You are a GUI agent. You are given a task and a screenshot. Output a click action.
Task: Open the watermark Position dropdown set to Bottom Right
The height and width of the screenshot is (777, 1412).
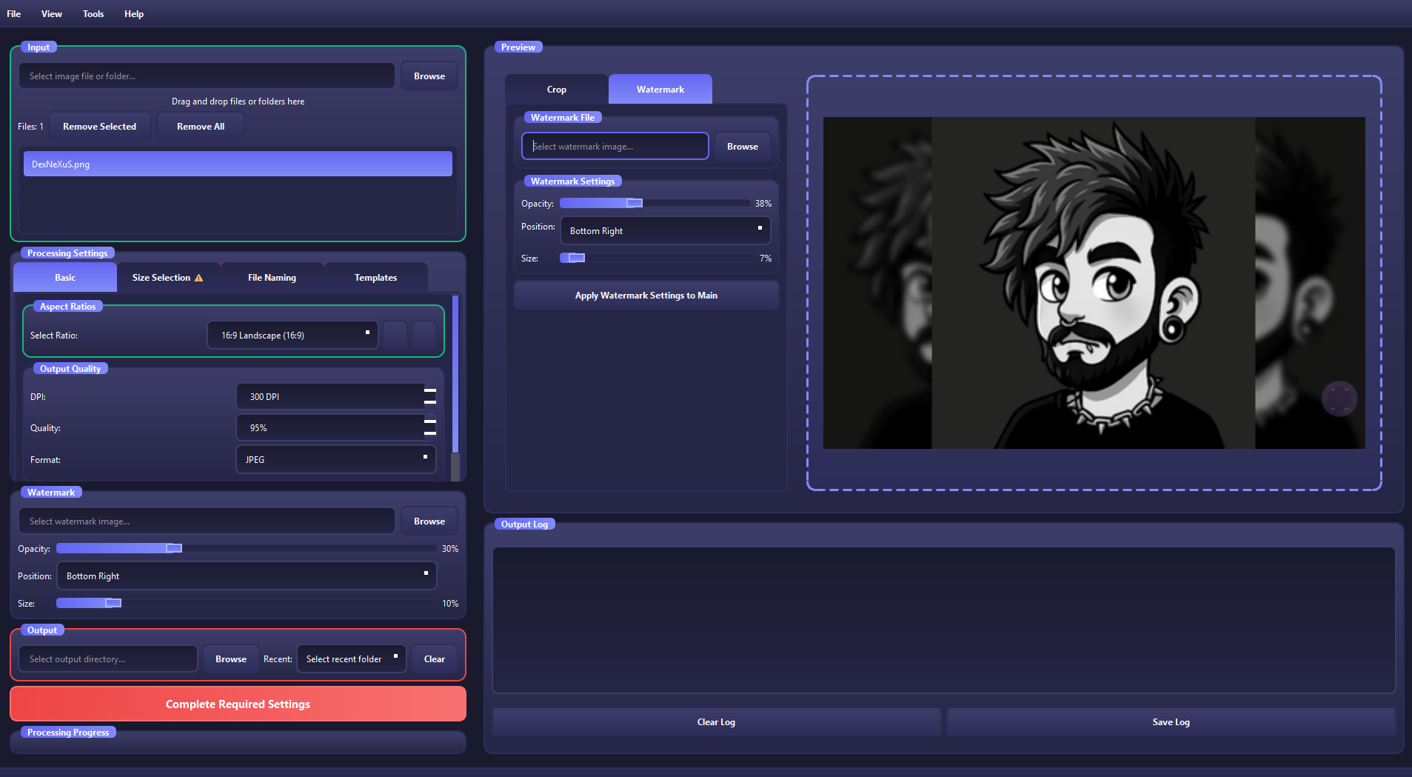pyautogui.click(x=664, y=230)
